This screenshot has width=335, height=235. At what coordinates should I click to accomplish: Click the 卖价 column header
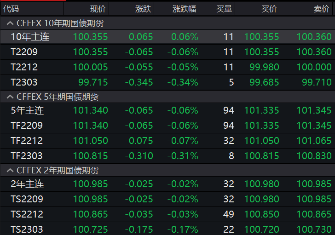pos(321,9)
